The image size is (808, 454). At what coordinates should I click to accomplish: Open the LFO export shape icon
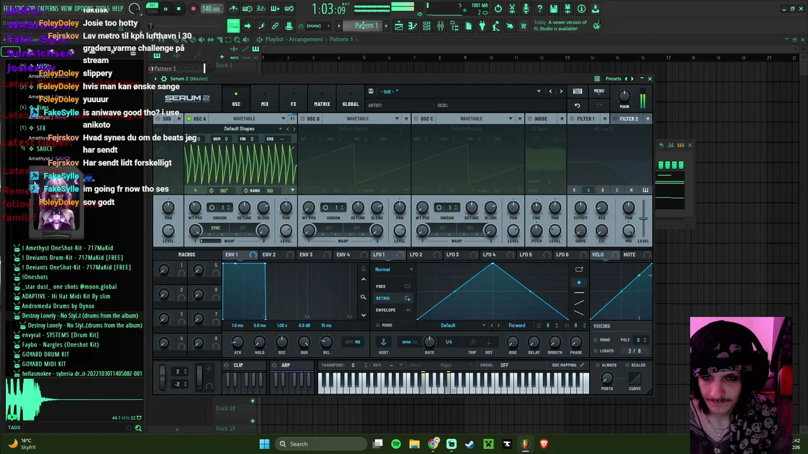(579, 269)
